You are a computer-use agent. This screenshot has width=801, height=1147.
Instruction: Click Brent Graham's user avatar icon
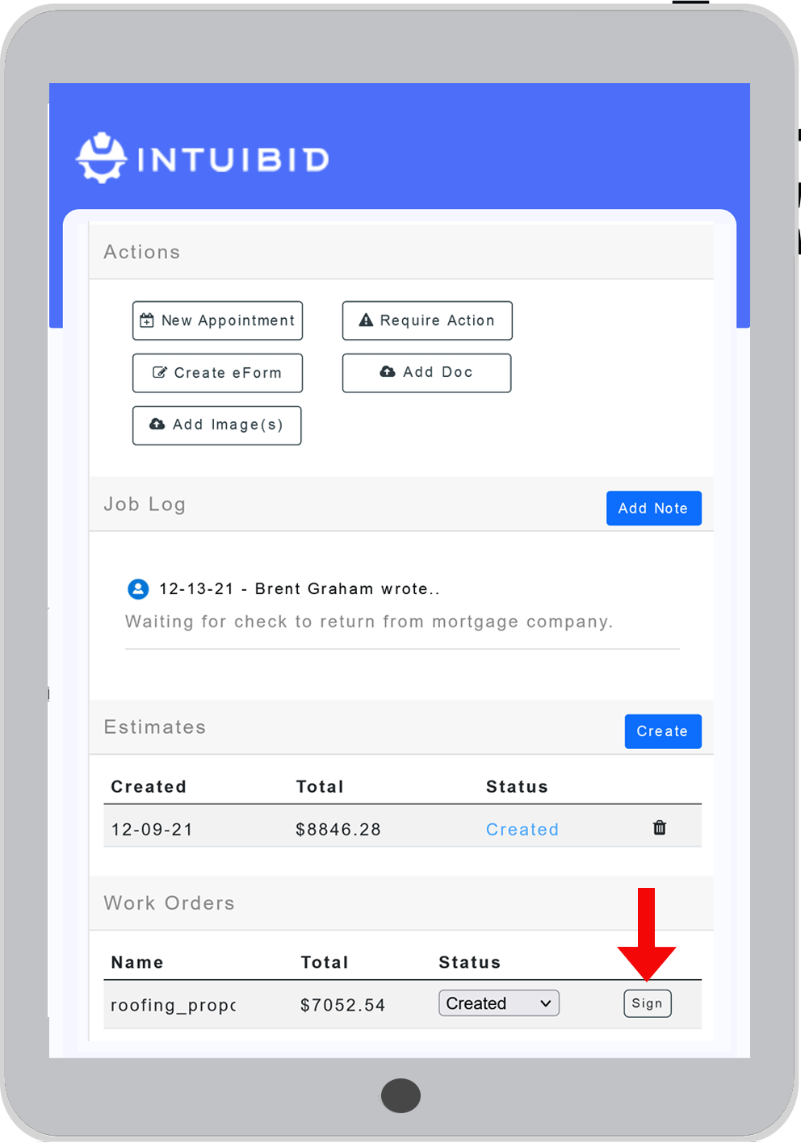138,589
